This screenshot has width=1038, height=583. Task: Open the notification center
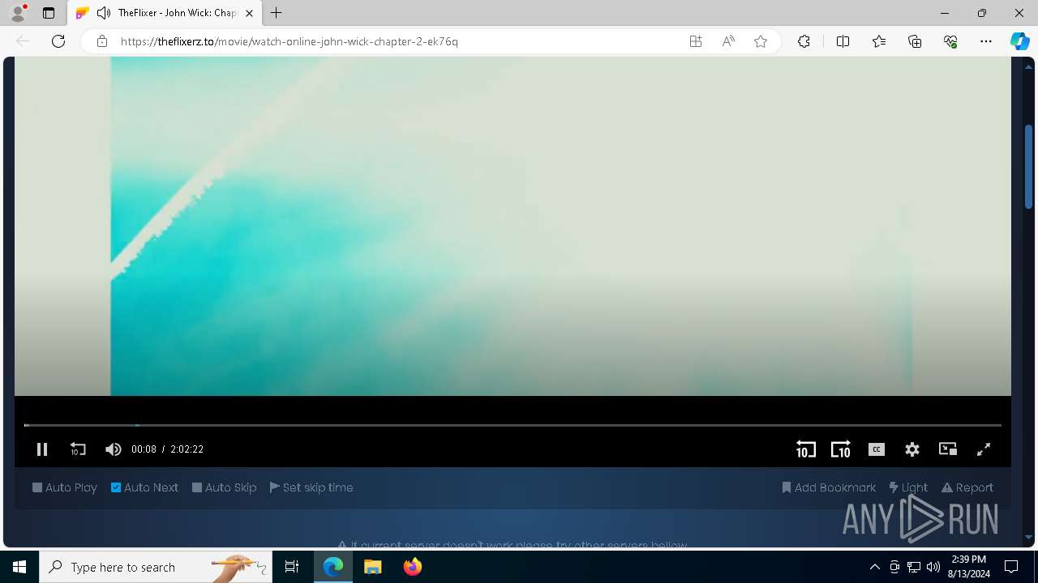coord(1011,567)
